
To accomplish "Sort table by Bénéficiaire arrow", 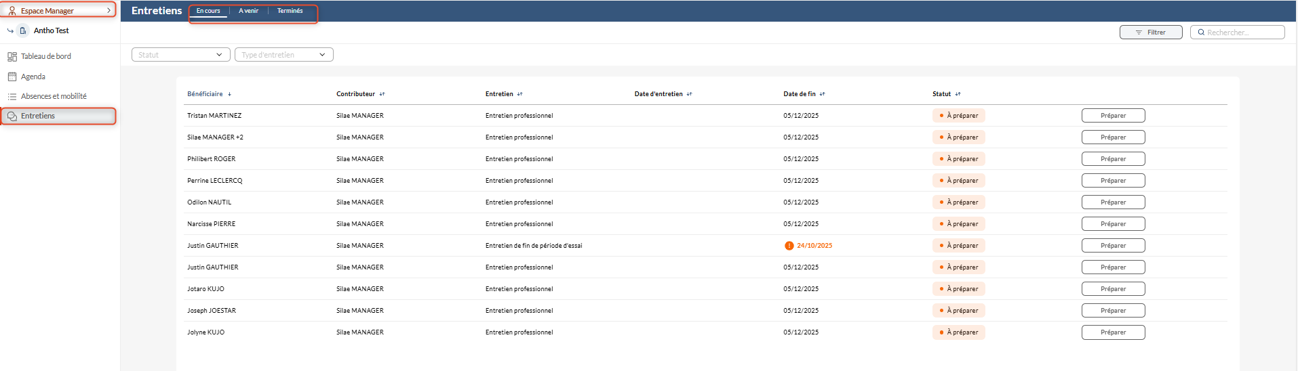I will [230, 94].
